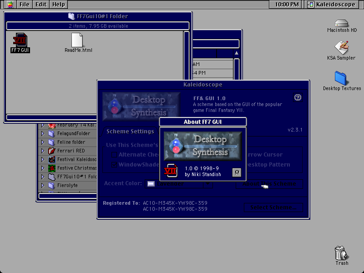Select the Festive Christmas icon in list

pos(51,168)
